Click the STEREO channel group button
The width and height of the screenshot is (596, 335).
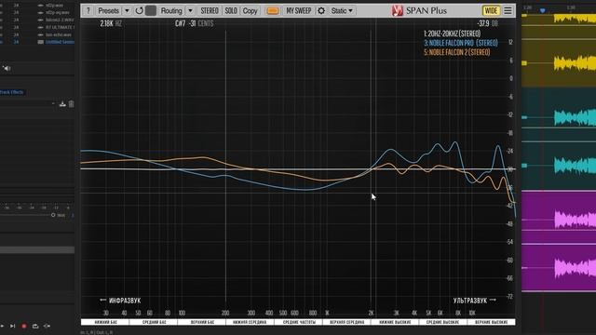(x=210, y=10)
